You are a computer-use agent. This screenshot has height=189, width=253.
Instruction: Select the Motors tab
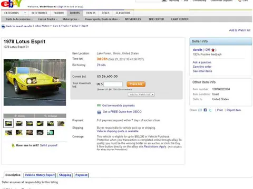(75, 13)
